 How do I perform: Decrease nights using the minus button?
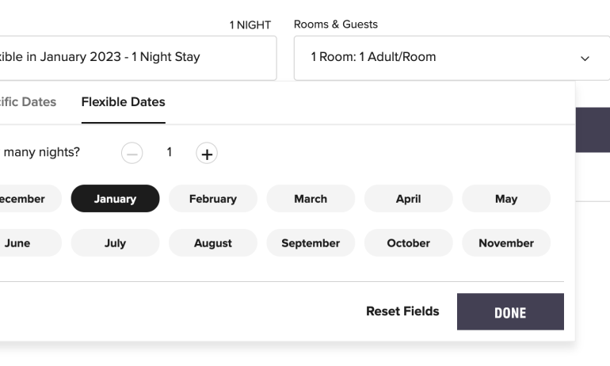point(132,154)
